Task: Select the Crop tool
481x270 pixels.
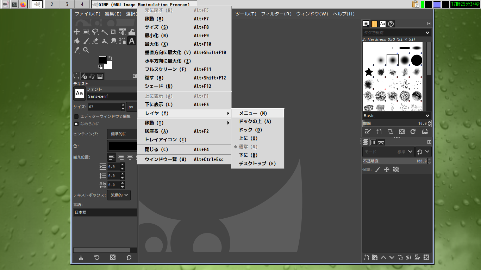Action: pyautogui.click(x=113, y=32)
